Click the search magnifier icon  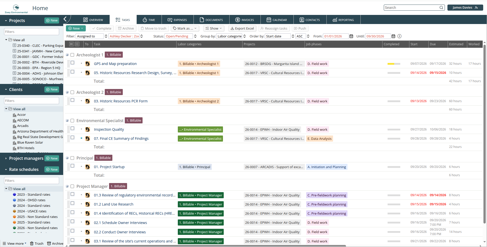[x=441, y=8]
